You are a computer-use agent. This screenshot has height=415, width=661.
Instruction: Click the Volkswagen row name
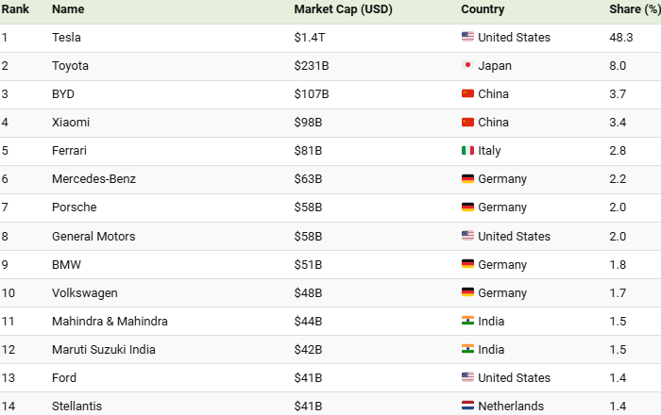[x=87, y=292]
